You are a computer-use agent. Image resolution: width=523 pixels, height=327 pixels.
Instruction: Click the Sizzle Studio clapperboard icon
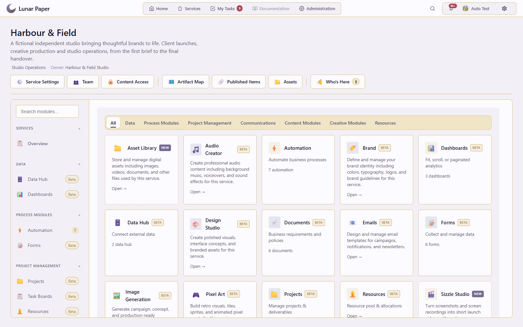click(x=431, y=294)
